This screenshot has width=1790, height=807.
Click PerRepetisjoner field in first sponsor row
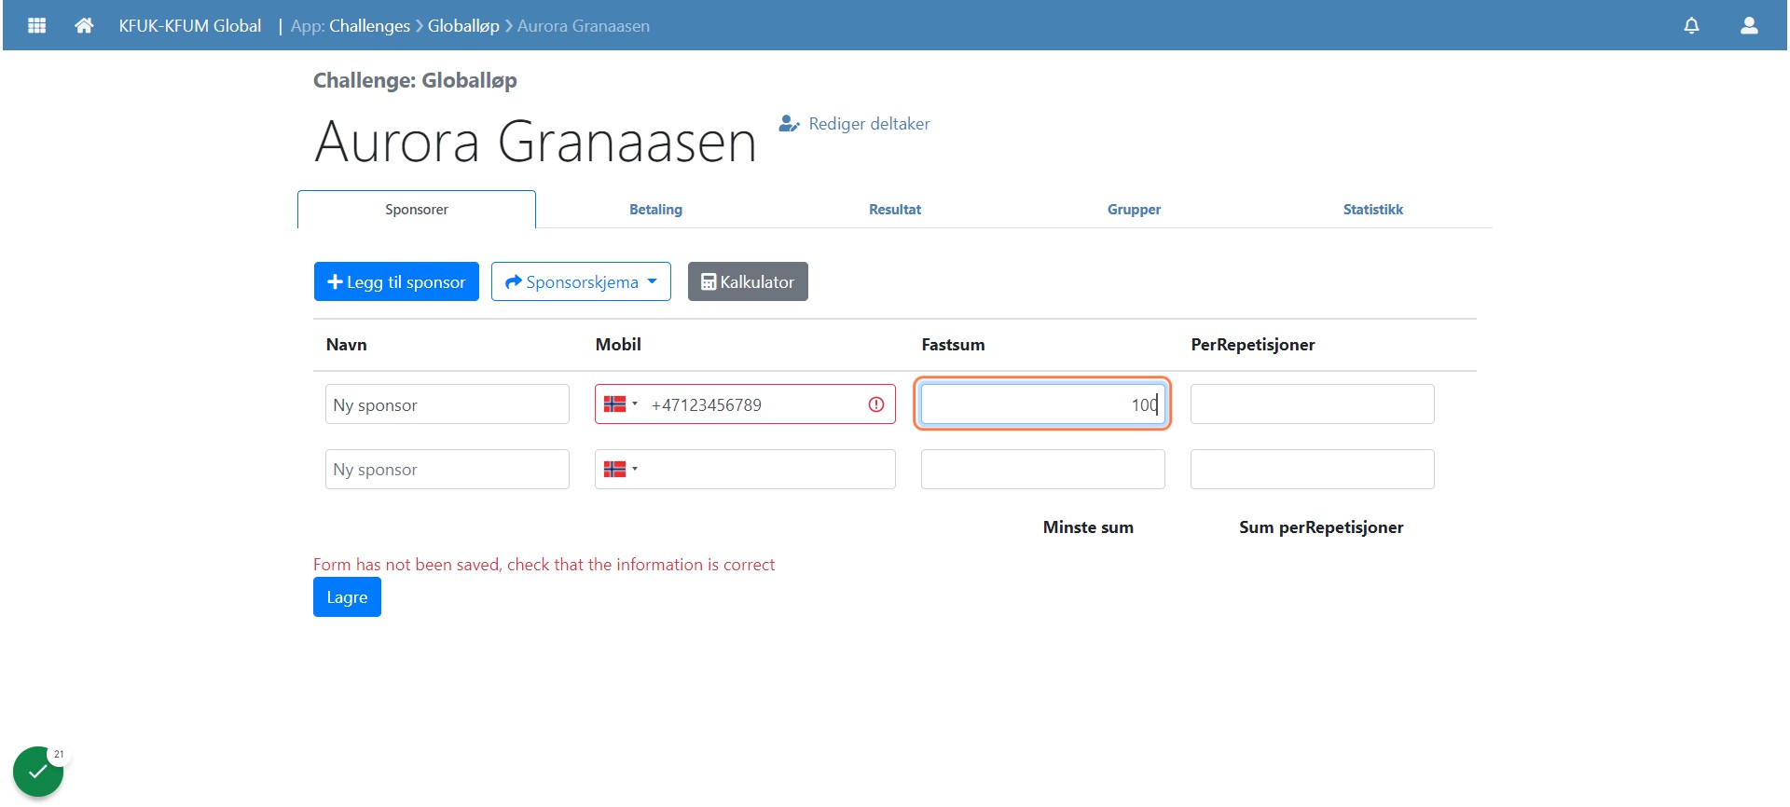pyautogui.click(x=1313, y=404)
